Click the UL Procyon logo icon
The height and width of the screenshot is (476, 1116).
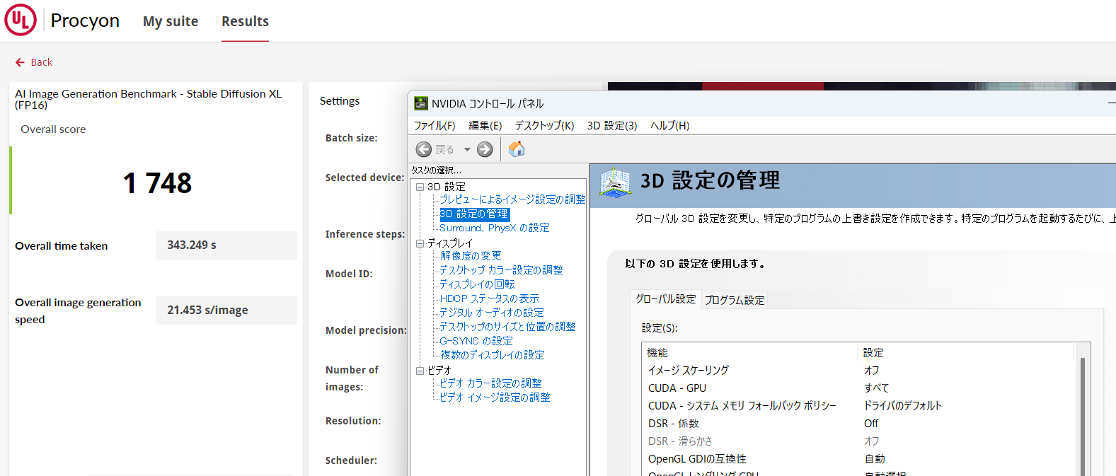[21, 20]
